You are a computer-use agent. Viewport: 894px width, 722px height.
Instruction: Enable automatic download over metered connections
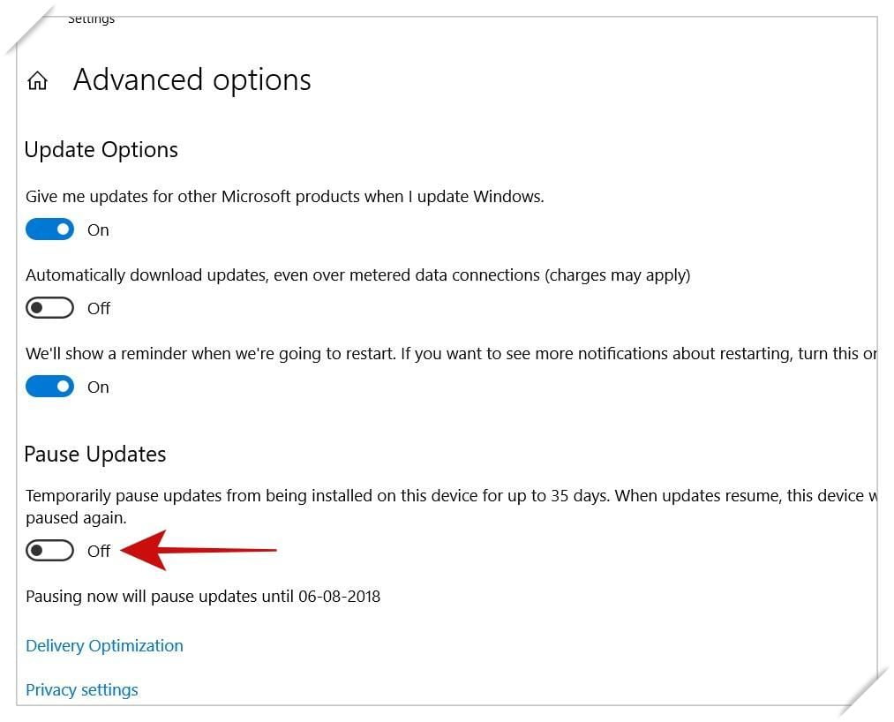point(49,308)
